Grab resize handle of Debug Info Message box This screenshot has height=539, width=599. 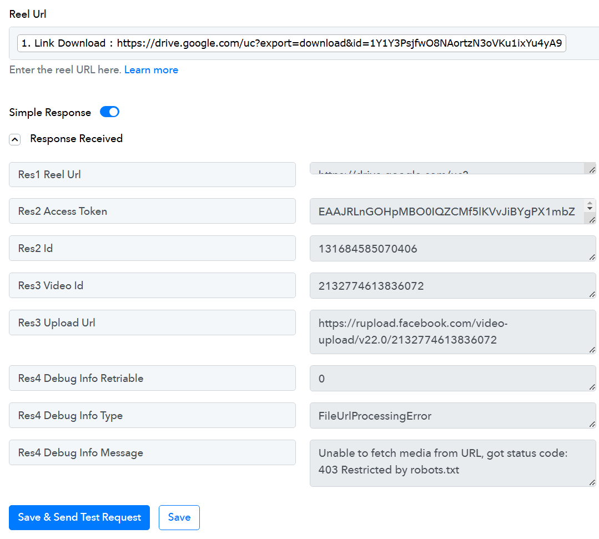click(x=592, y=483)
